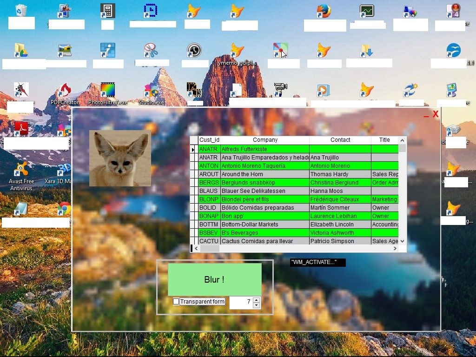Click the Blur ! button
This screenshot has width=476, height=357.
click(x=214, y=279)
